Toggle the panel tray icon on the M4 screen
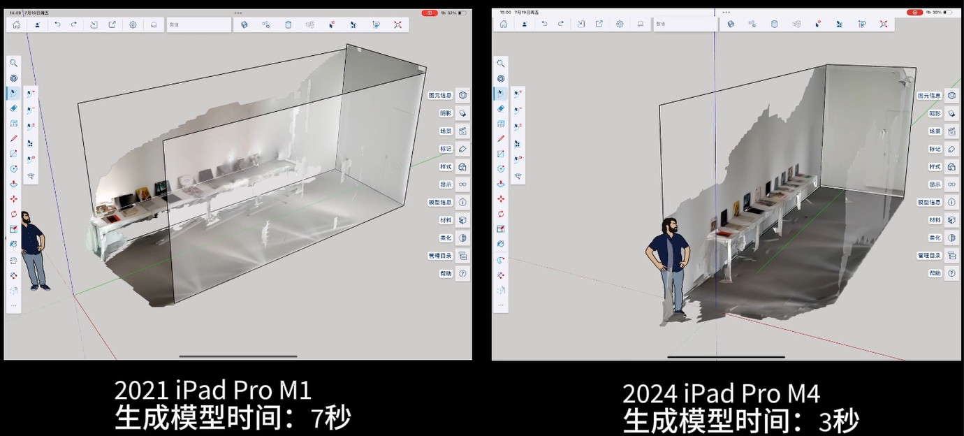The width and height of the screenshot is (964, 436). click(641, 24)
